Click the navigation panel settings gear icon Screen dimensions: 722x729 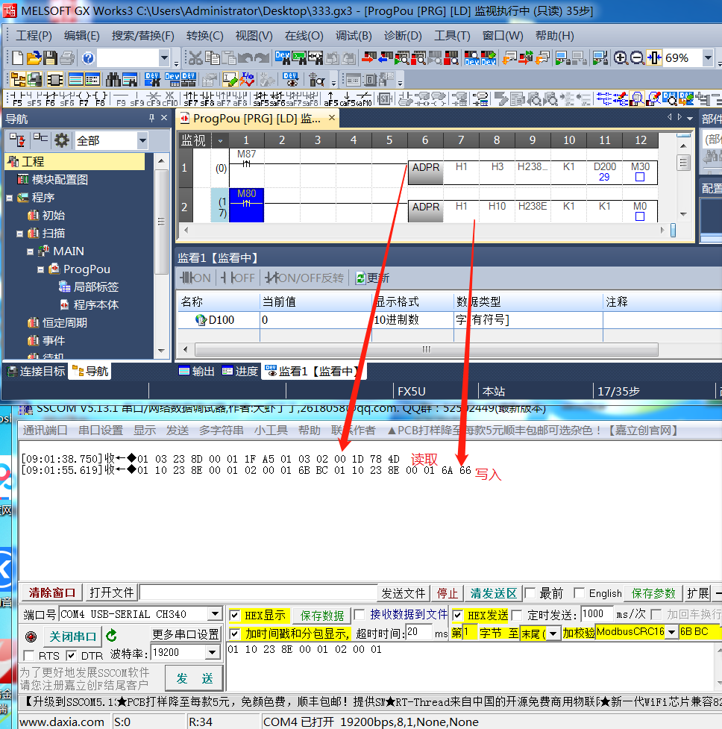click(x=61, y=140)
